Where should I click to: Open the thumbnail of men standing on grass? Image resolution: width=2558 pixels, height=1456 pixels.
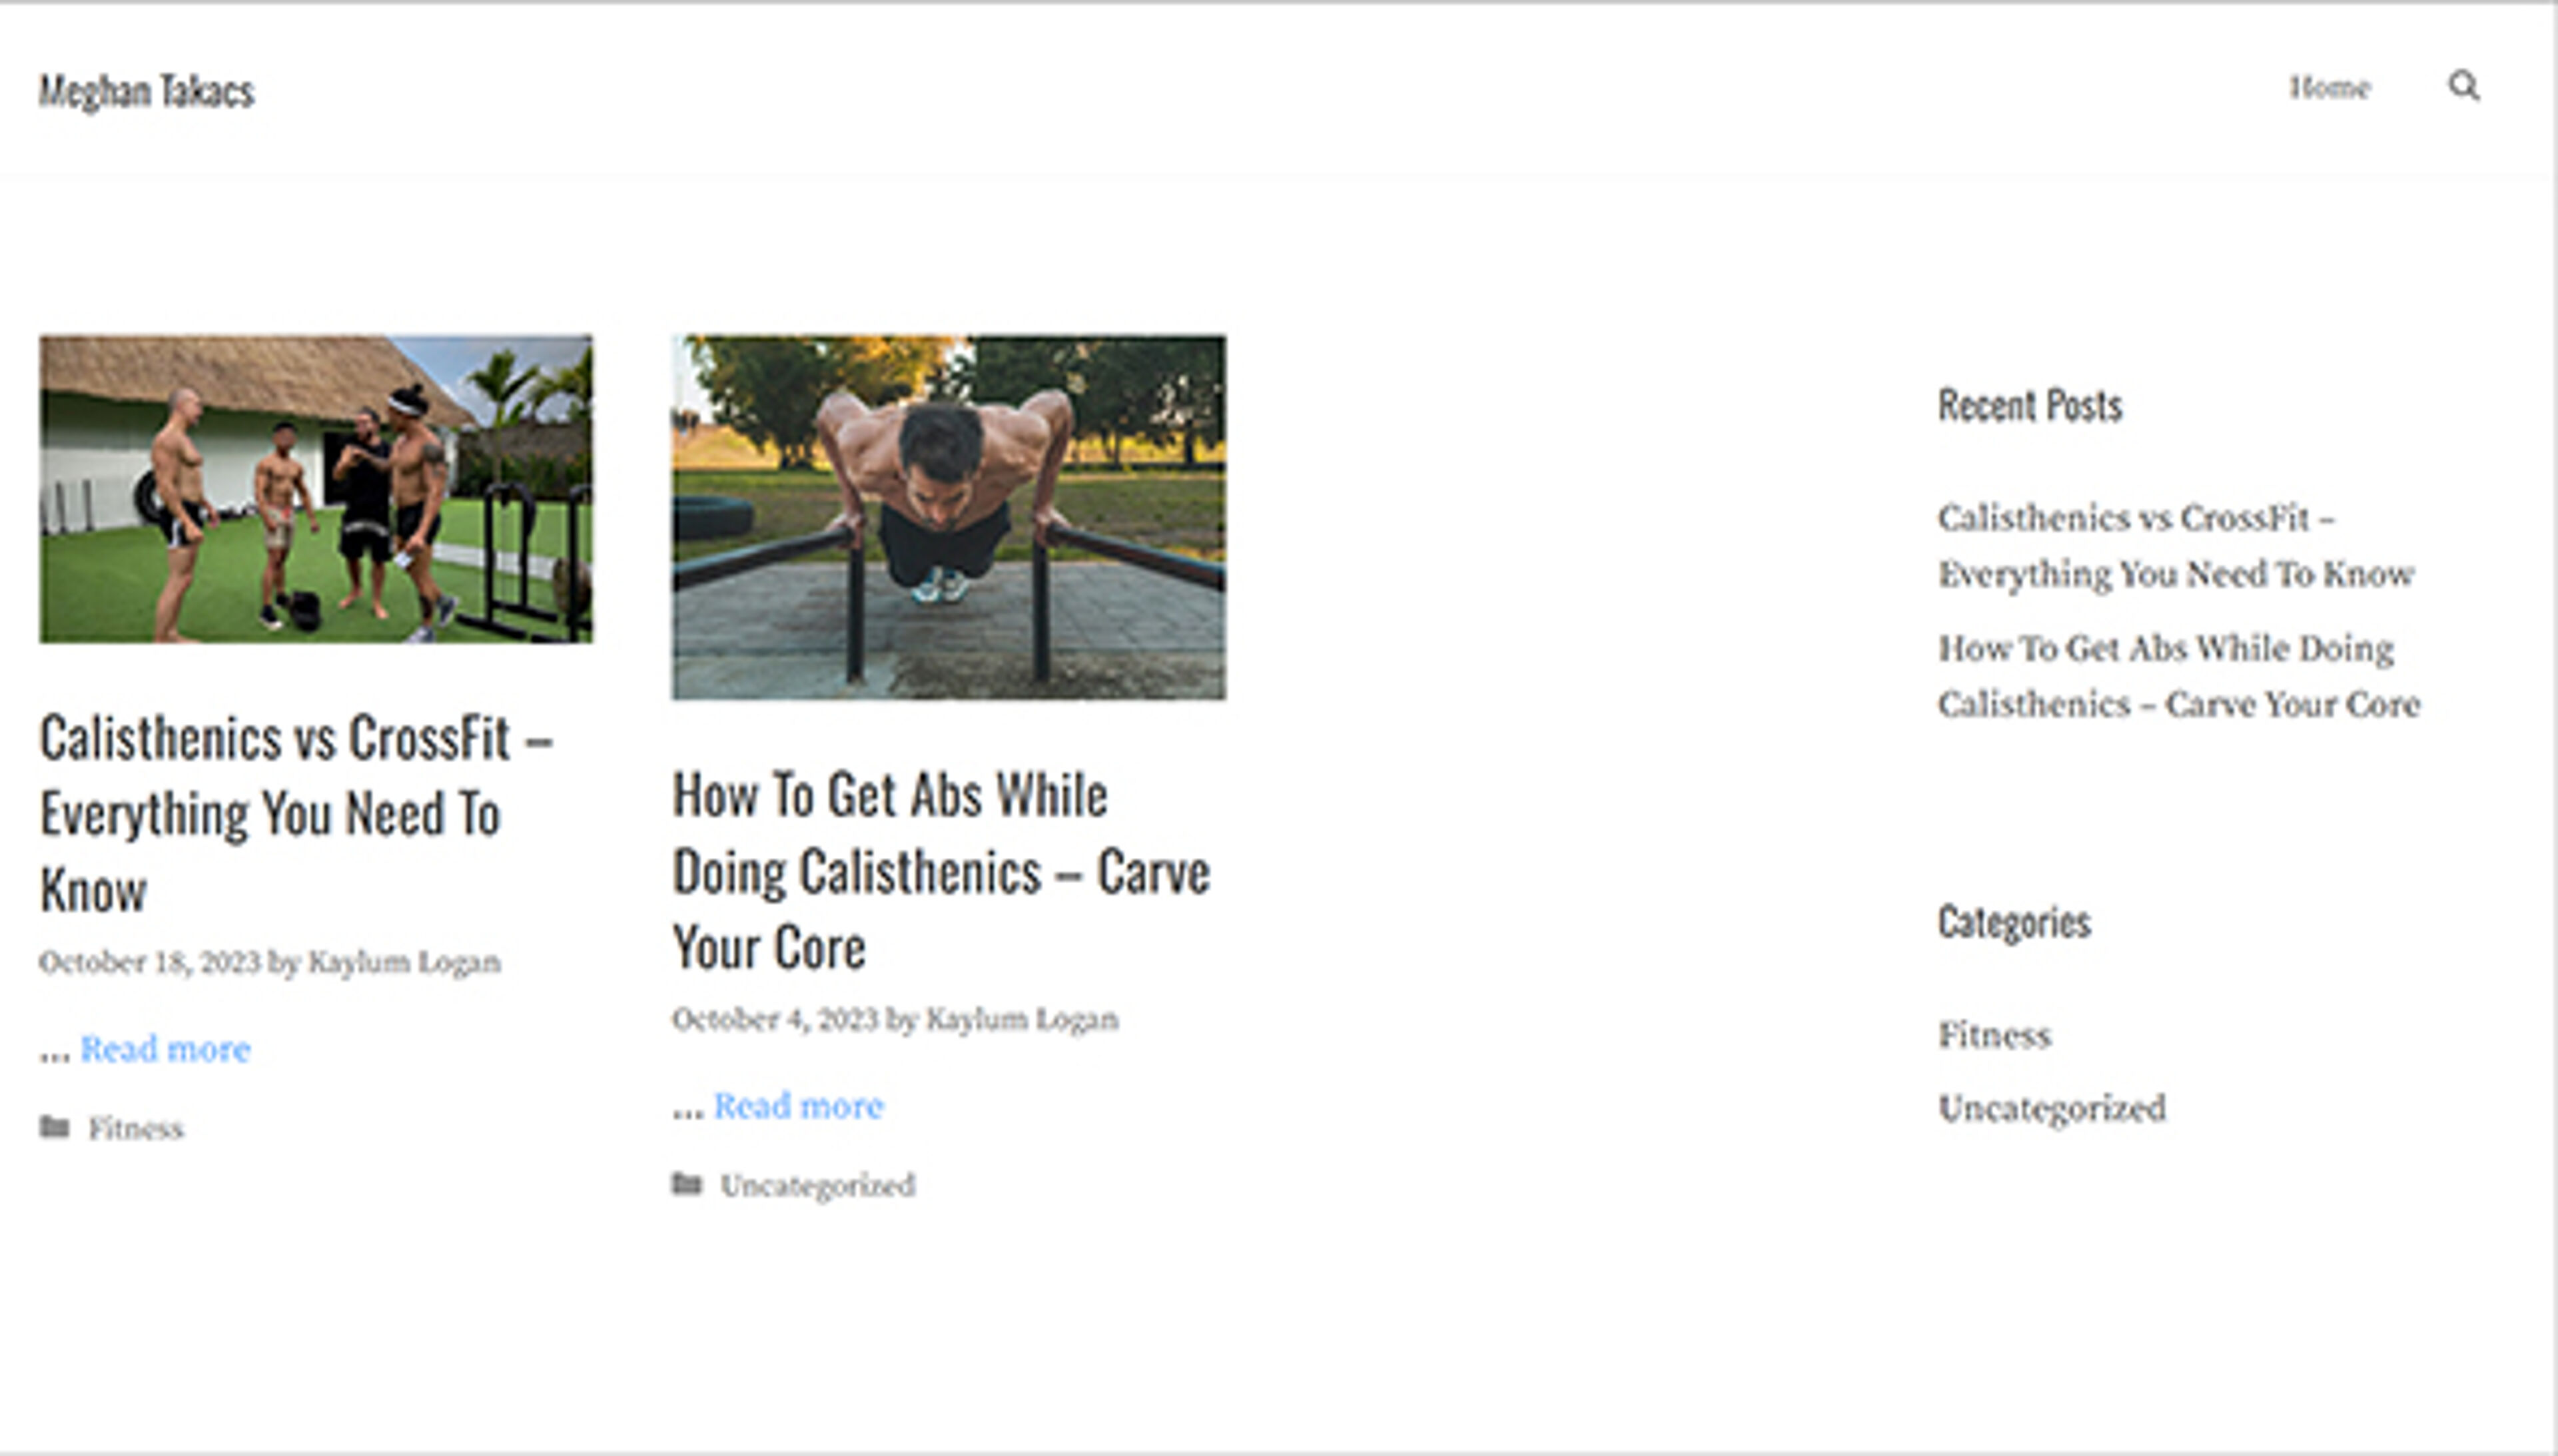pyautogui.click(x=316, y=489)
